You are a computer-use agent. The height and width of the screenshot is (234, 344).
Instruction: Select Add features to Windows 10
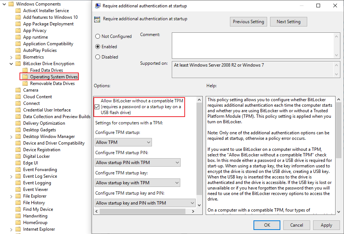tap(50, 17)
